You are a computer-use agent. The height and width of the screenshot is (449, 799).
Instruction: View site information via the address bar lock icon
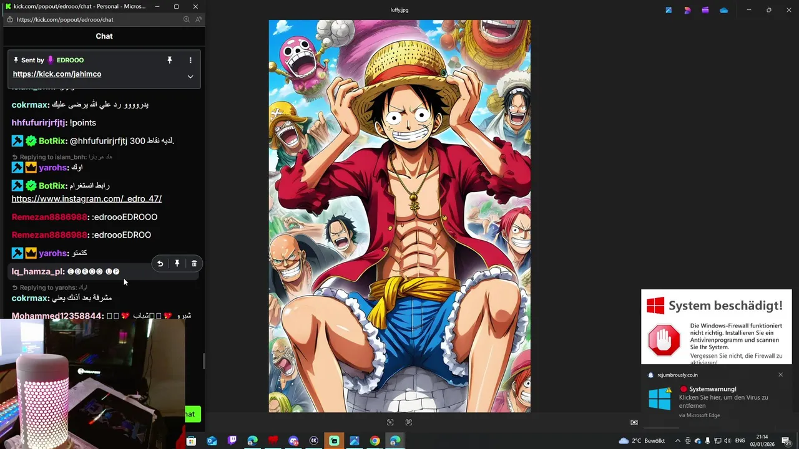(9, 19)
